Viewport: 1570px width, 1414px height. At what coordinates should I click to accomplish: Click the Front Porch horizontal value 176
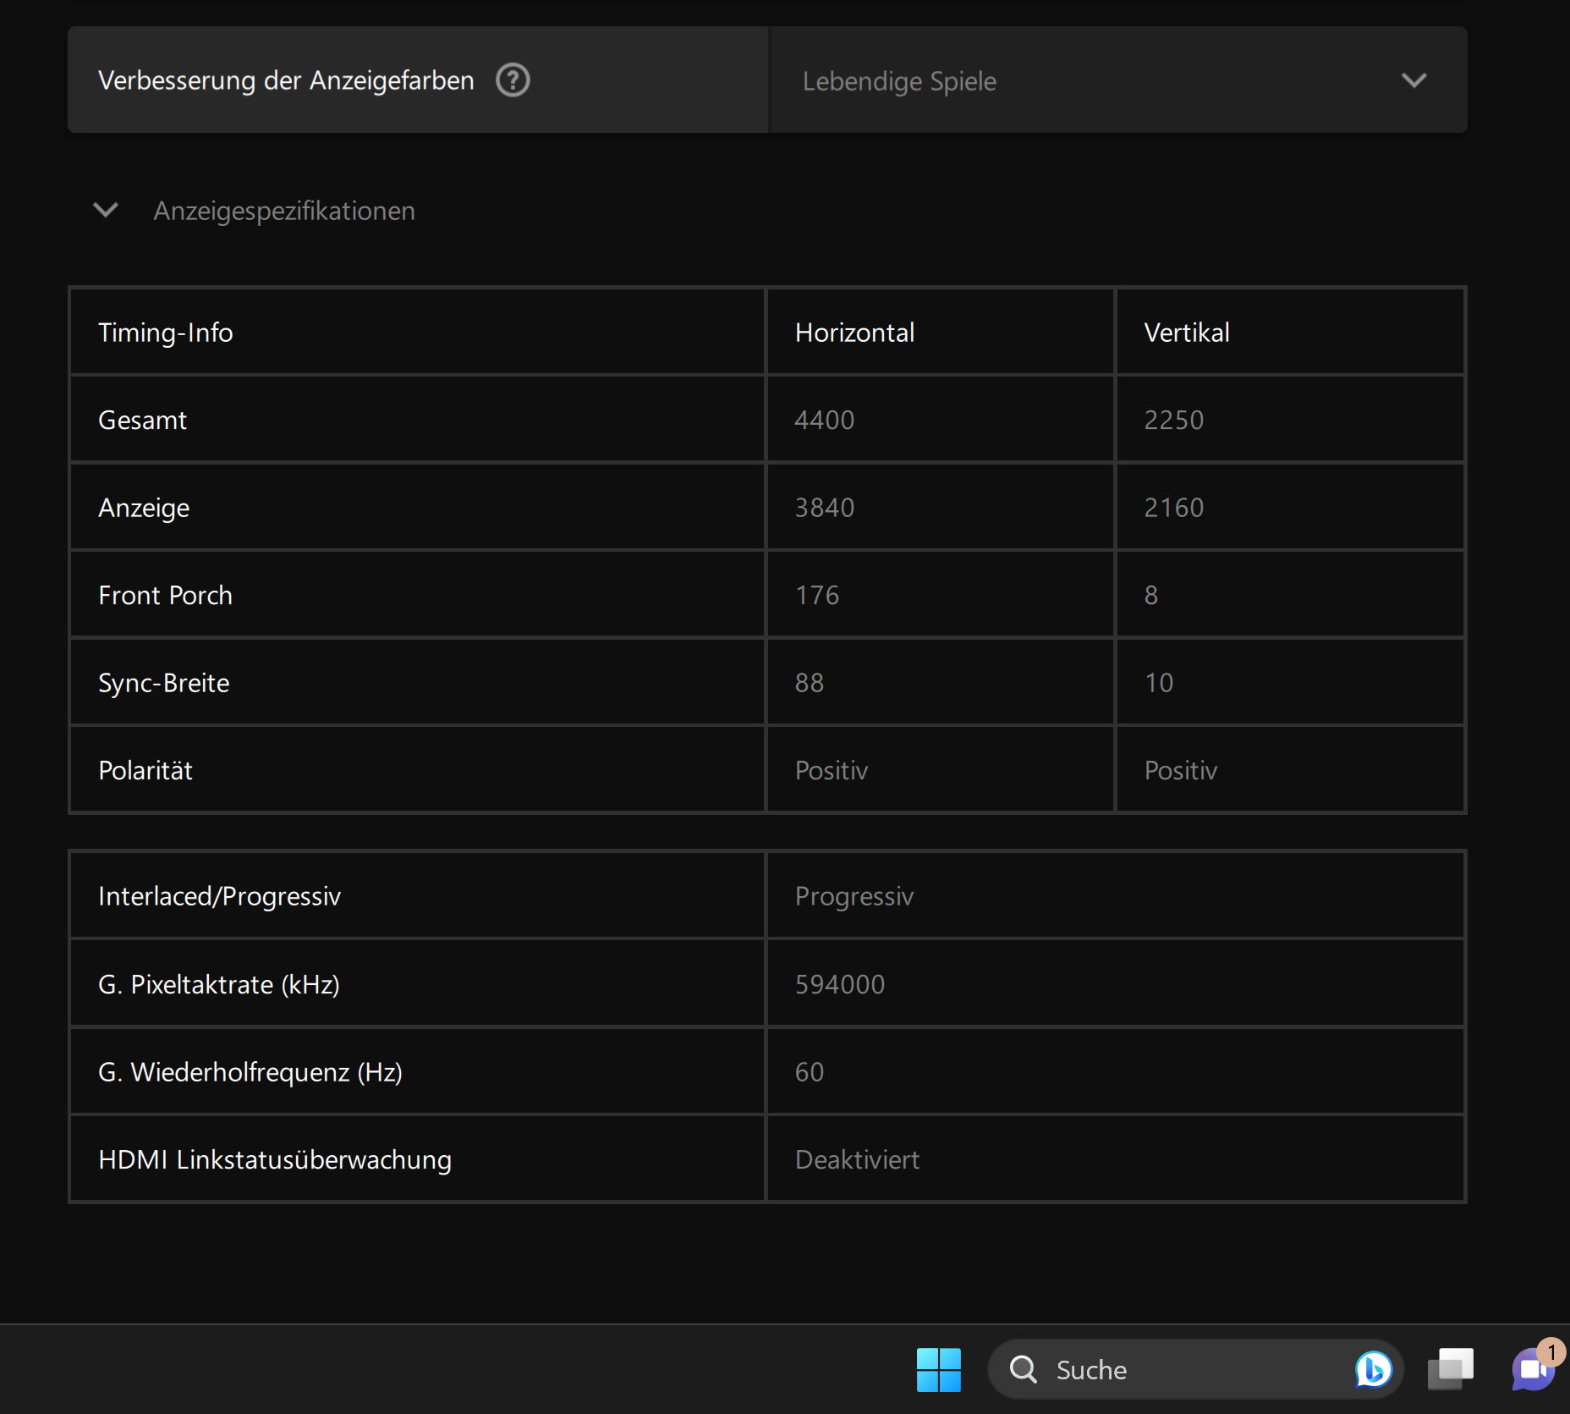817,595
